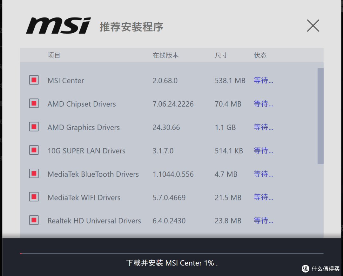Click the 项目 column header

(54, 55)
